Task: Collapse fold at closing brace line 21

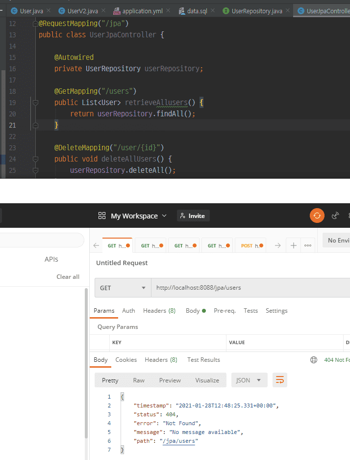Action: tap(35, 125)
